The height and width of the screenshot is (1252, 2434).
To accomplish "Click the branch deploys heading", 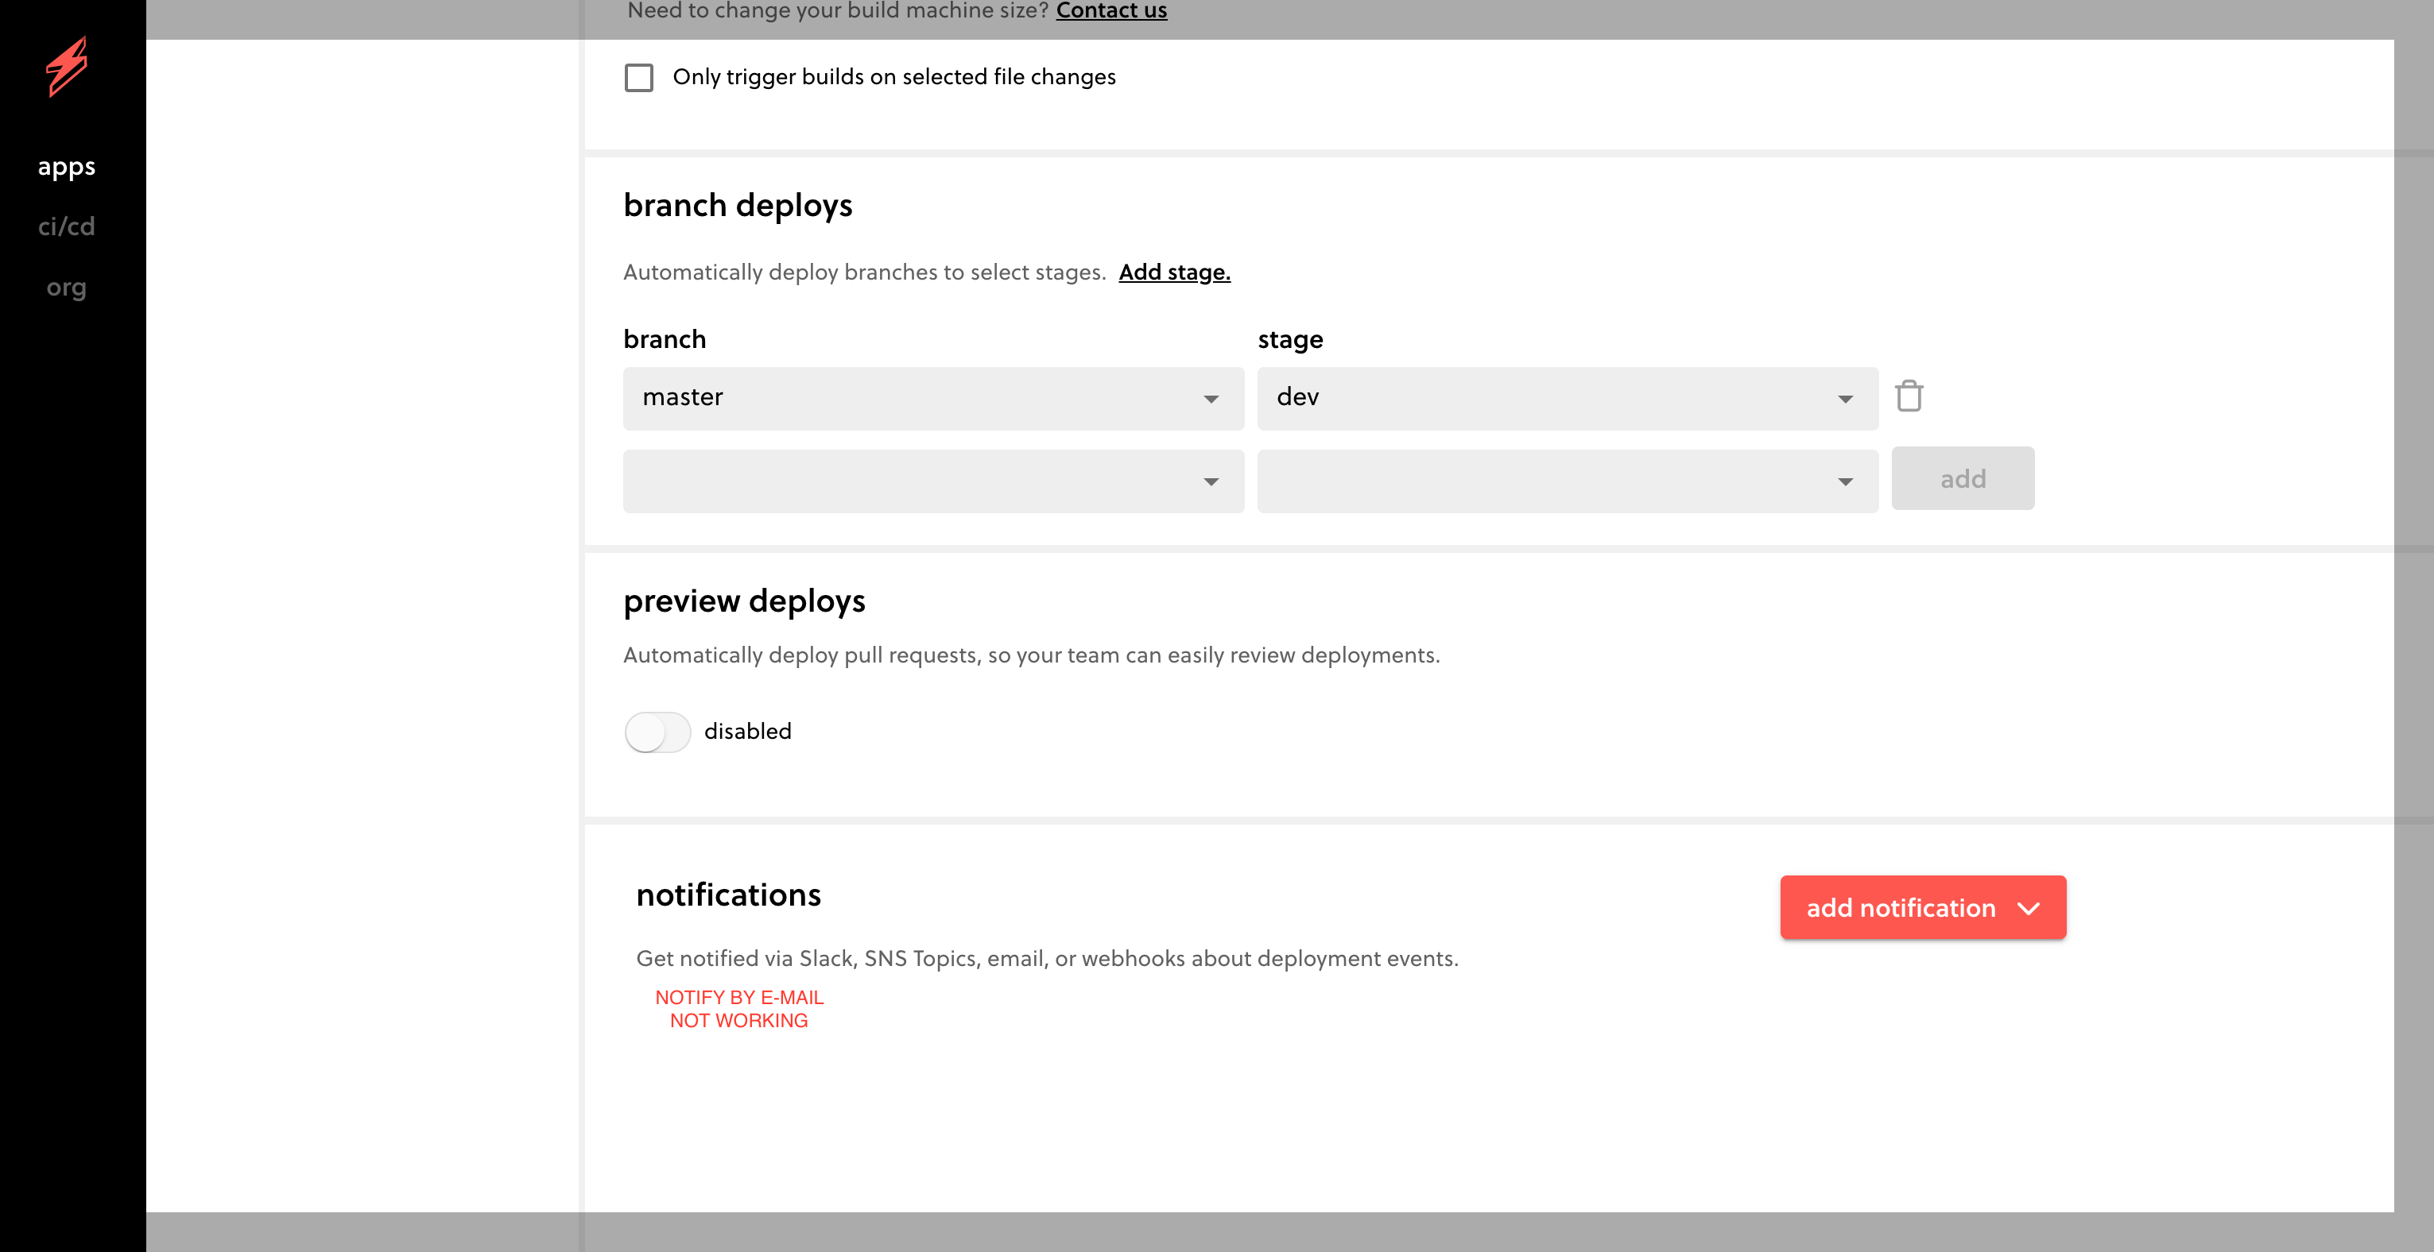I will (x=737, y=206).
